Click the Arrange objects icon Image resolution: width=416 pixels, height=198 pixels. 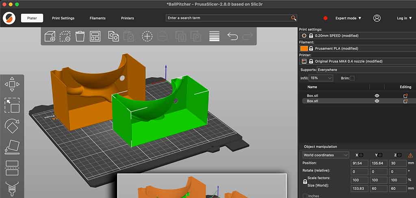pyautogui.click(x=95, y=36)
